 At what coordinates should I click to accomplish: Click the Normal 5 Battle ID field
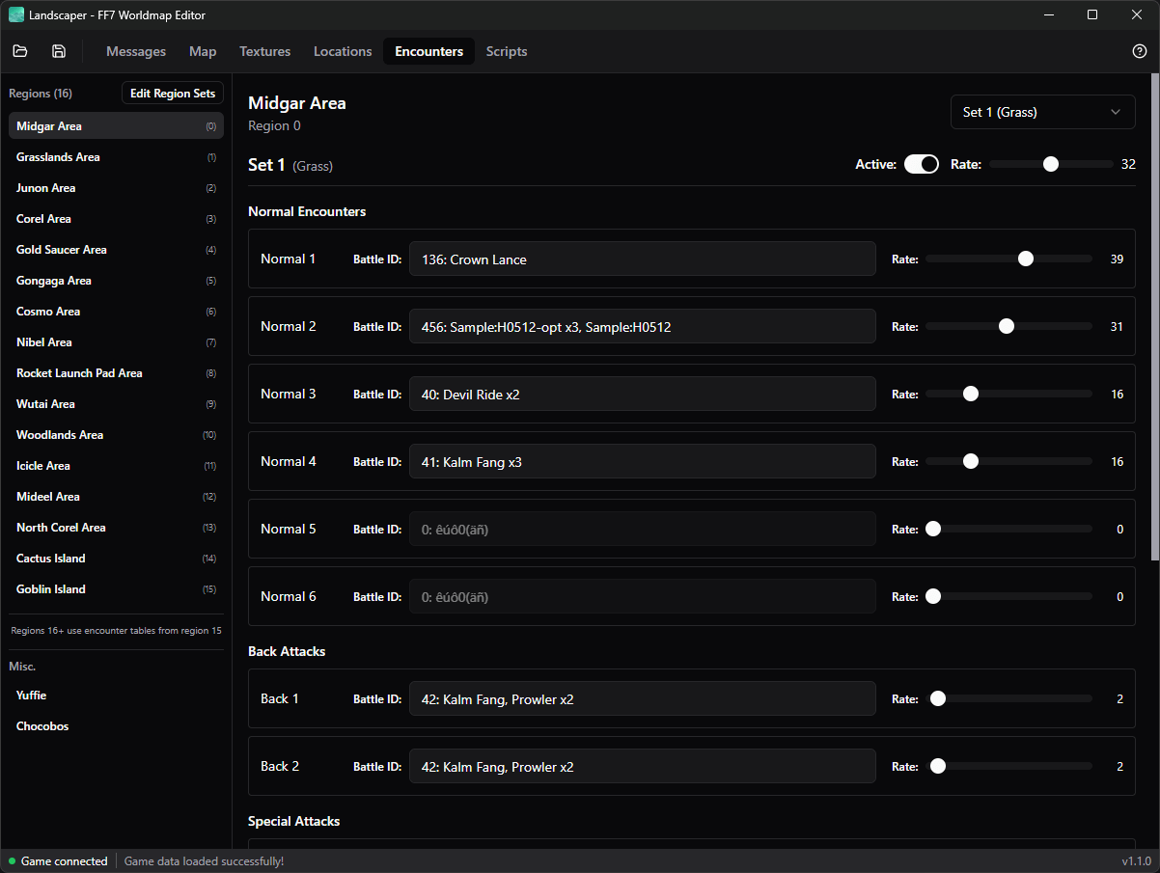643,529
